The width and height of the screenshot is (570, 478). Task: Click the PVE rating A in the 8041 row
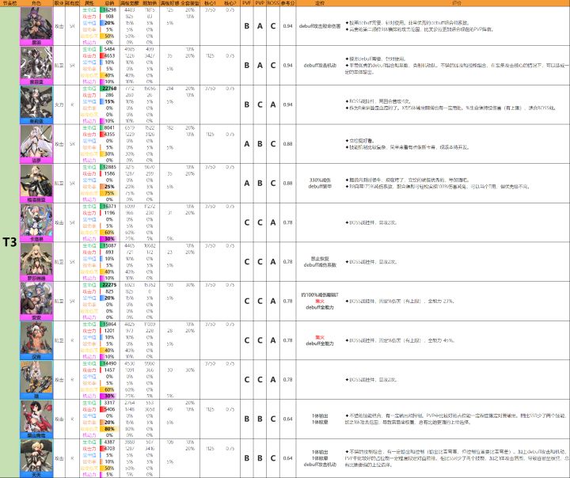point(246,144)
